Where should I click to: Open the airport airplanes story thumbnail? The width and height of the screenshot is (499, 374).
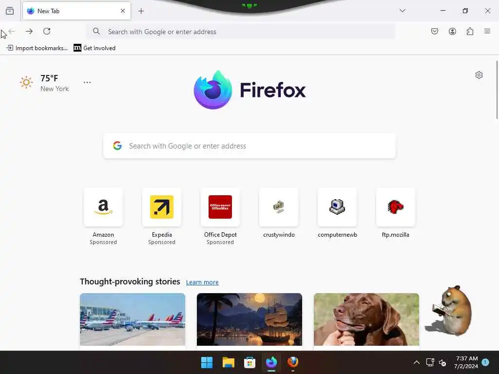[x=133, y=319]
